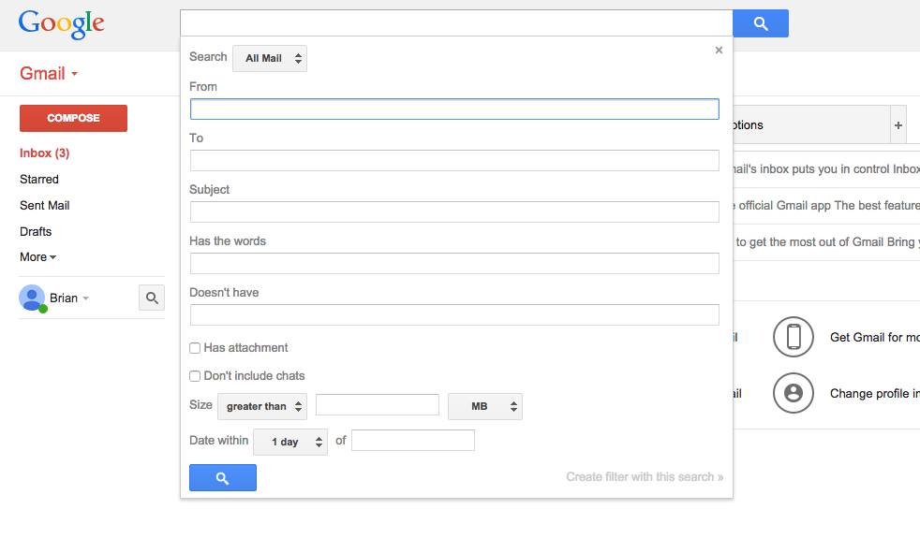Open the Size 'greater than' dropdown
Screen dimensions: 920x553
click(x=262, y=406)
